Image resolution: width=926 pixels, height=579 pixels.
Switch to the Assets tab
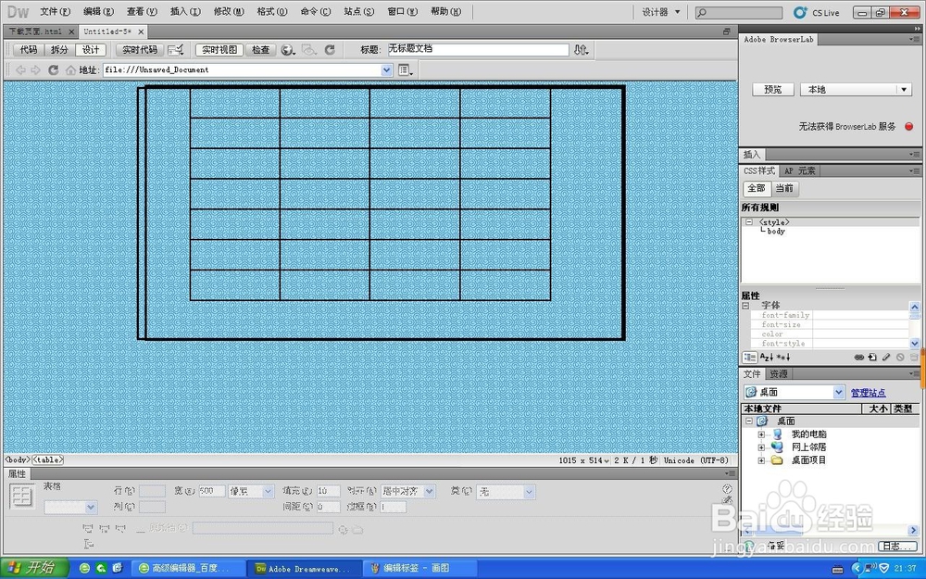[779, 374]
